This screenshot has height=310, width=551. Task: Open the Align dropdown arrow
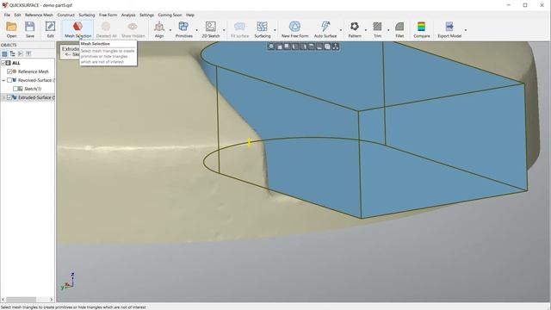pos(170,30)
